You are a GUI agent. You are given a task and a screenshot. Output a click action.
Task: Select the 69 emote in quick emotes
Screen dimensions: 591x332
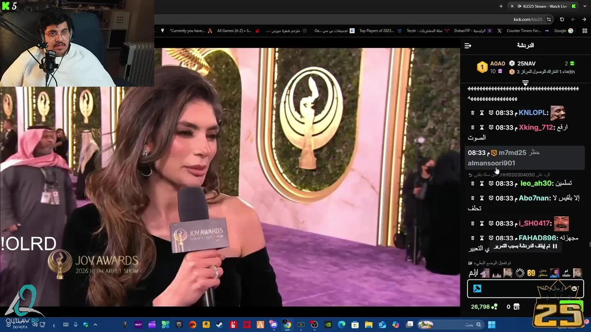click(x=531, y=273)
